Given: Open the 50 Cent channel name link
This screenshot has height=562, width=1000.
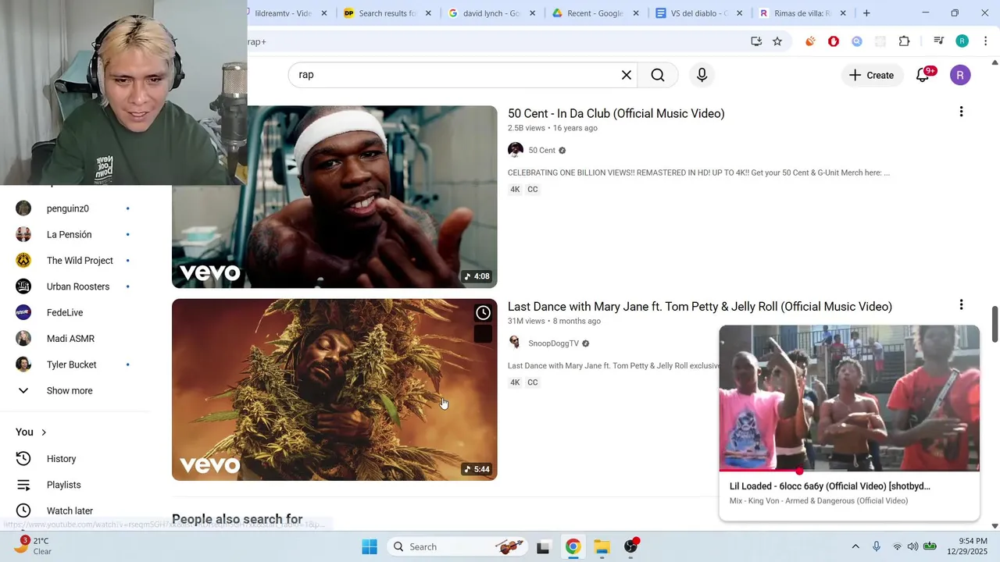Looking at the screenshot, I should click(541, 150).
